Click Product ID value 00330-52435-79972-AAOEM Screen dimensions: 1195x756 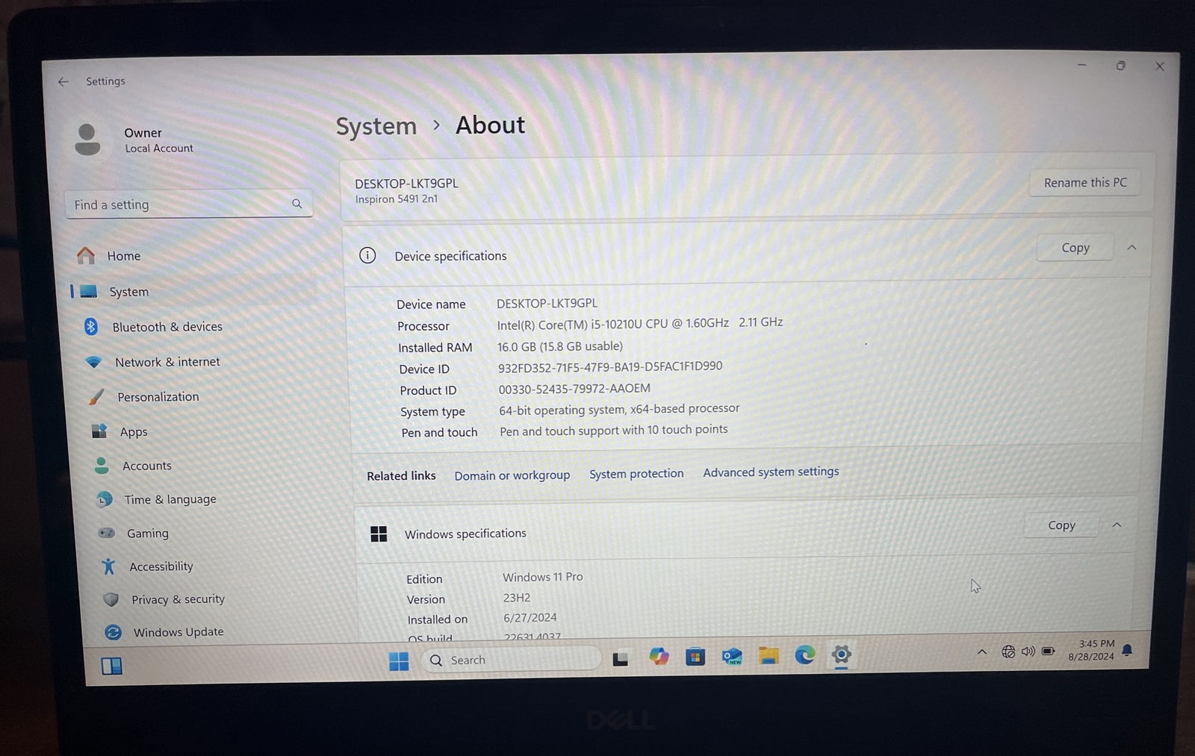coord(574,388)
